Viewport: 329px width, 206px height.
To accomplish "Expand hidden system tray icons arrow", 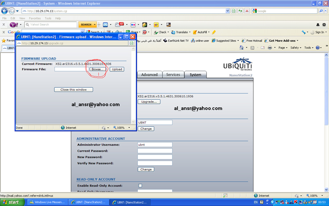I will [x=272, y=202].
